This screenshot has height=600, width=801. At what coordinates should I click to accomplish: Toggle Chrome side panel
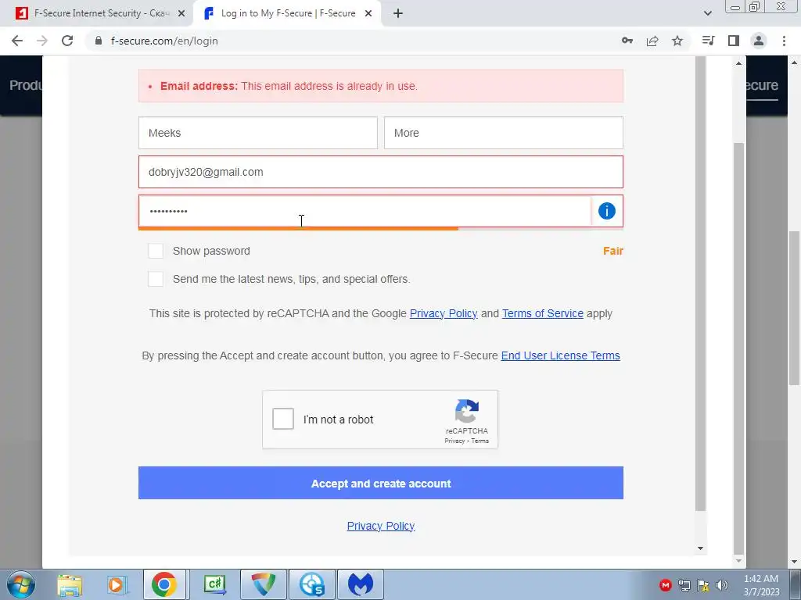pos(734,41)
